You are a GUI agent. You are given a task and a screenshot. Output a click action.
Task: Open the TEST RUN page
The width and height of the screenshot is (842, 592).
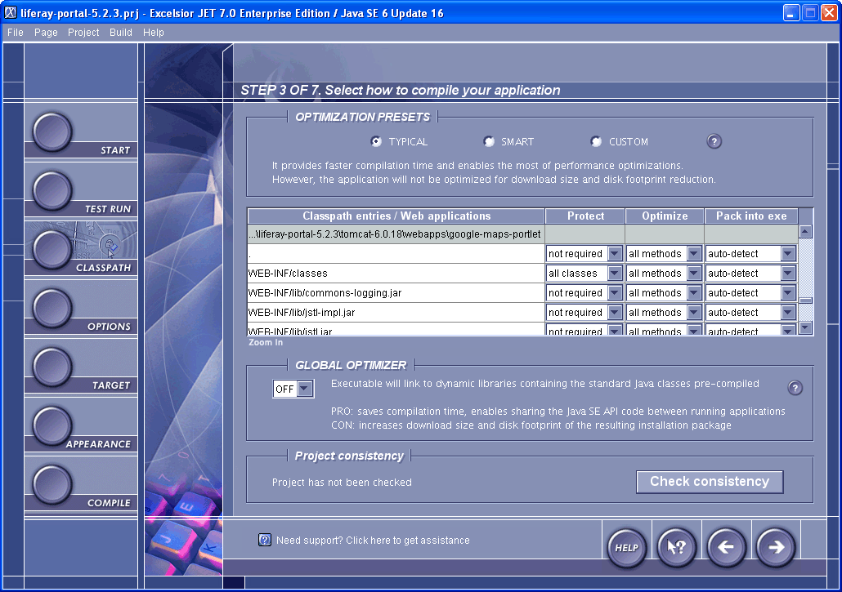(x=52, y=190)
